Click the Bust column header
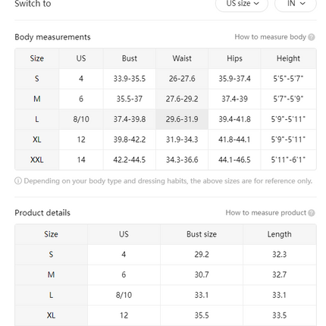The height and width of the screenshot is (326, 326). click(130, 58)
